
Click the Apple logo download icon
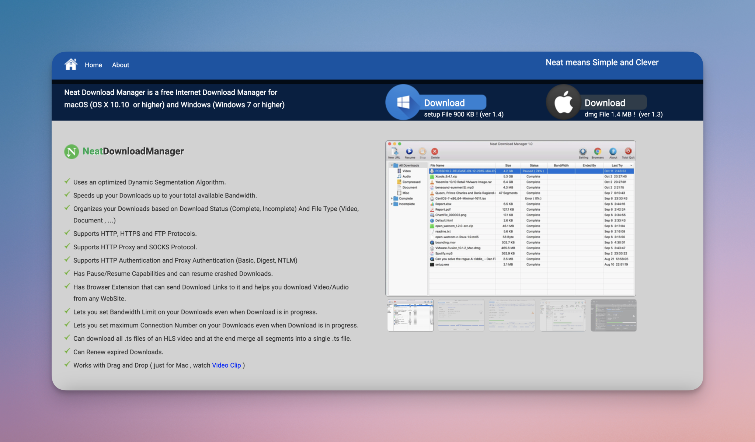[x=563, y=102]
